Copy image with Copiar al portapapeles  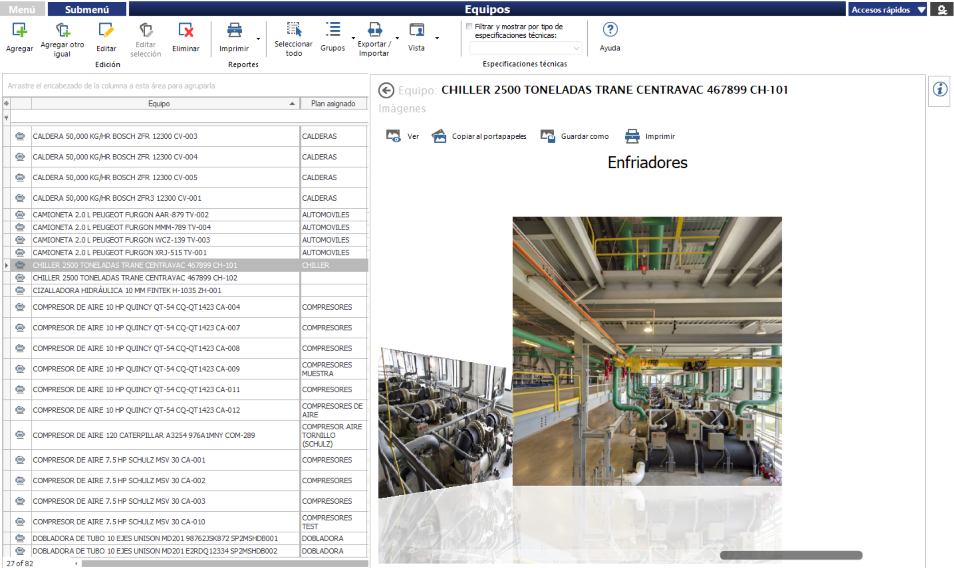(479, 136)
